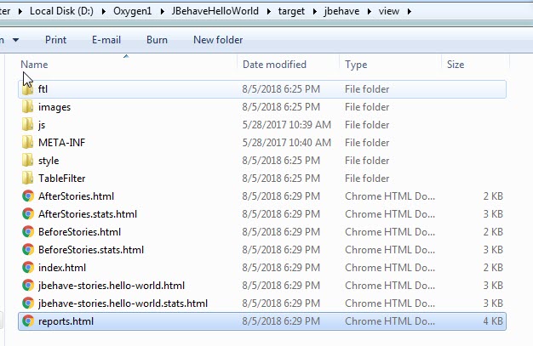Click File folder type of TableFilter

(x=367, y=179)
